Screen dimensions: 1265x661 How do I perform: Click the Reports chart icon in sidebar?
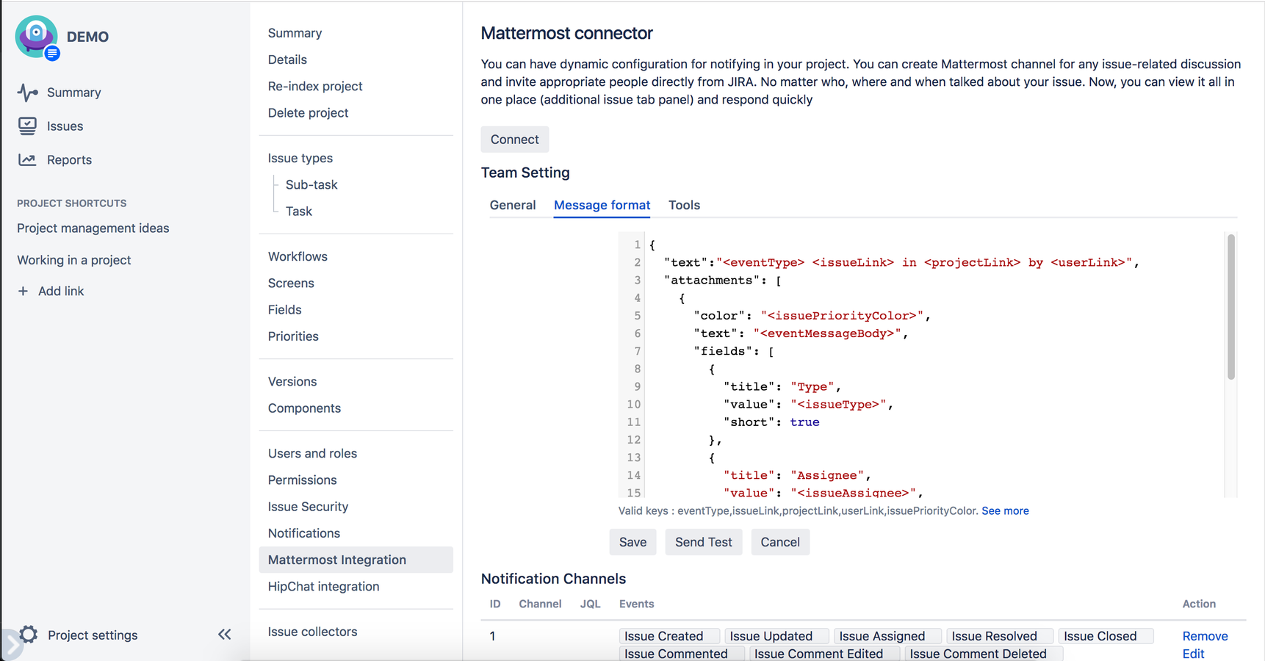coord(28,159)
